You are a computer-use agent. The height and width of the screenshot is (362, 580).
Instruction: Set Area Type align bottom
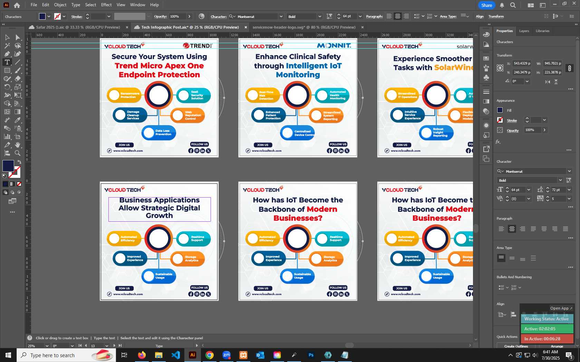pyautogui.click(x=523, y=258)
